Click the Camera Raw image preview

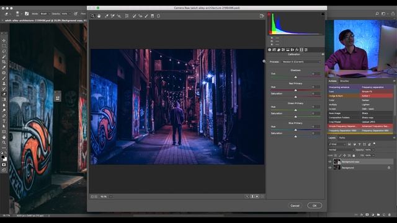tap(177, 107)
